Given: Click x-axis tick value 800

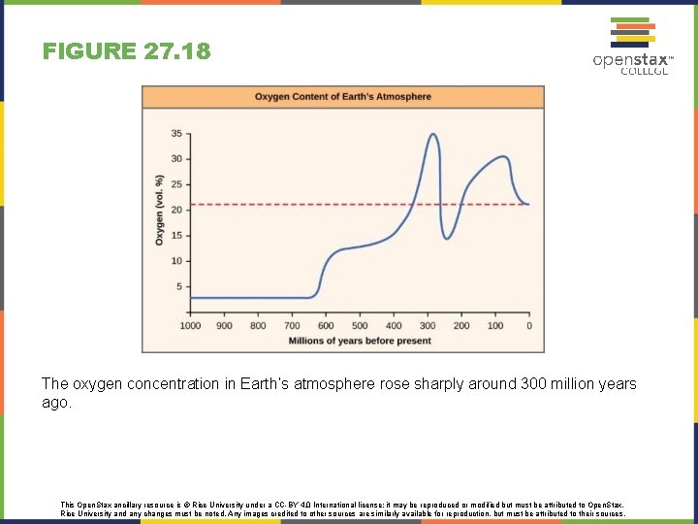Looking at the screenshot, I should pos(258,326).
